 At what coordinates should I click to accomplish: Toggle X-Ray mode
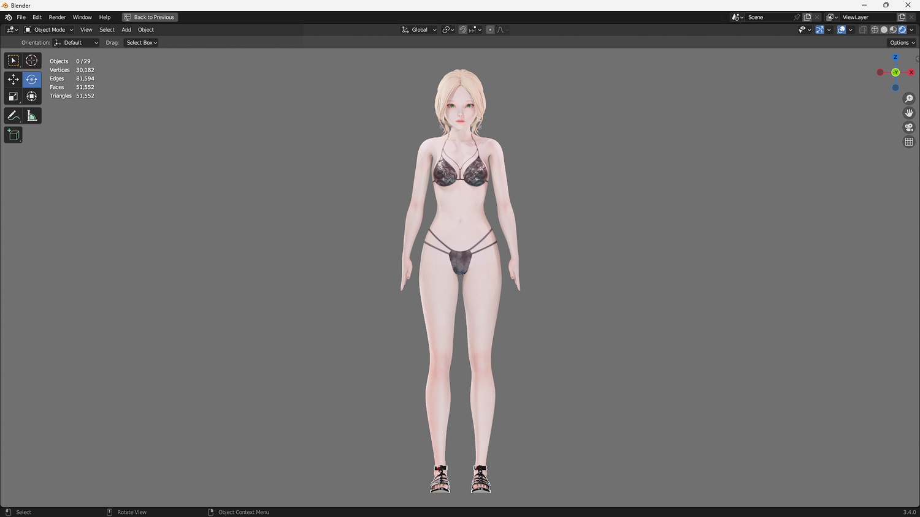862,29
